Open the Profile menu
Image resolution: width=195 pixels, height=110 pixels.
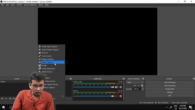click(19, 5)
